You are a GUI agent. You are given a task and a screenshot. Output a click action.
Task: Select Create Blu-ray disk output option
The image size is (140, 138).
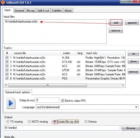pyautogui.click(x=55, y=122)
